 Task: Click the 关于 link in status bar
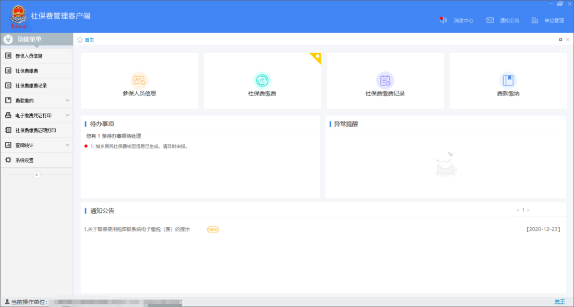coord(559,302)
